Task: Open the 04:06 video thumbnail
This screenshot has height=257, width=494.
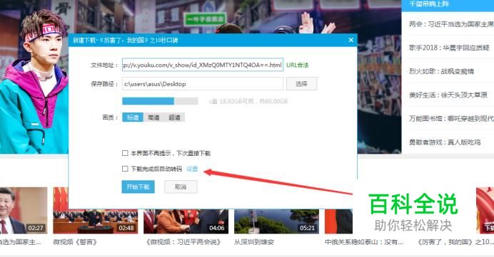Action: click(x=186, y=221)
